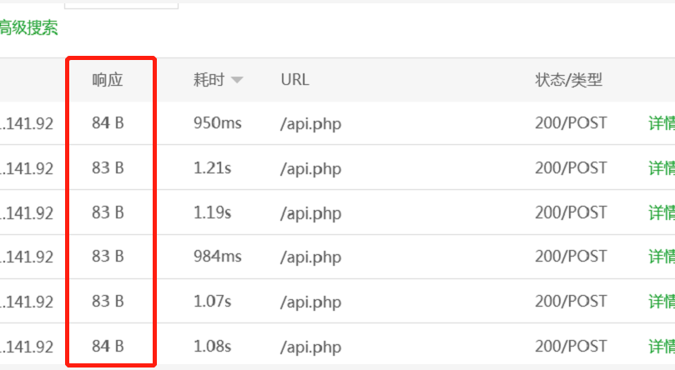Viewport: 675px width, 370px height.
Task: Open 详情 for the 1.08s request
Action: (662, 347)
